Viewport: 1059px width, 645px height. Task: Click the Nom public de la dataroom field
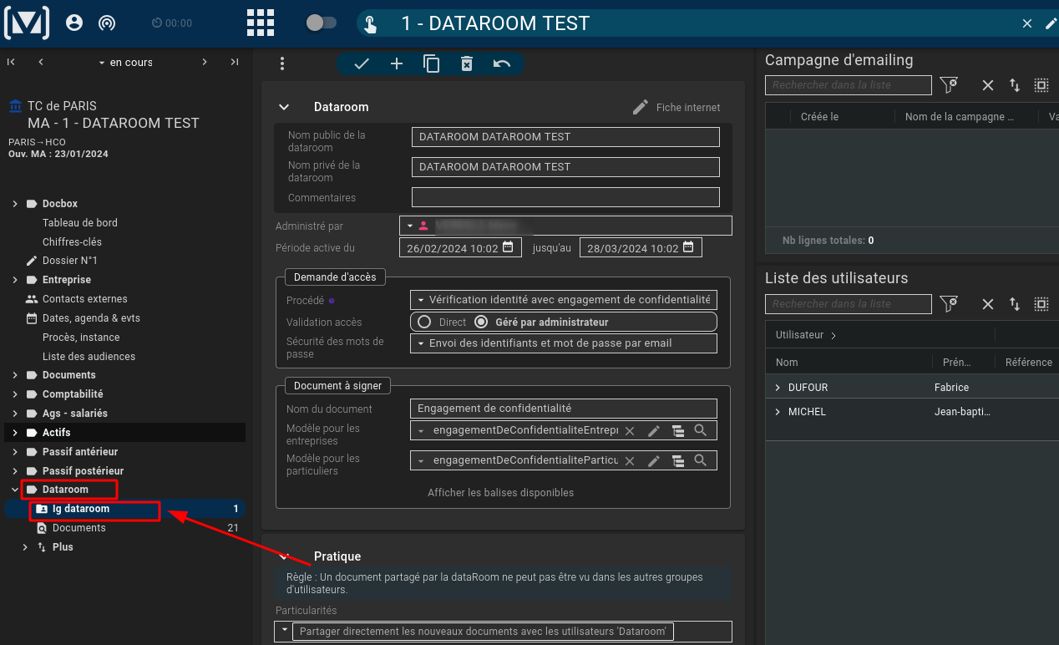(565, 137)
